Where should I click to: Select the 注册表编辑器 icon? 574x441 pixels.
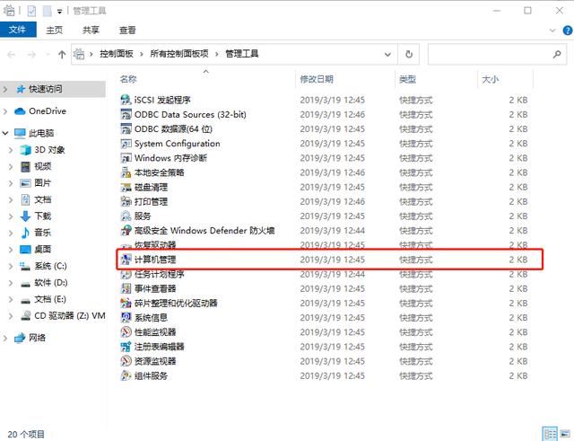[126, 347]
